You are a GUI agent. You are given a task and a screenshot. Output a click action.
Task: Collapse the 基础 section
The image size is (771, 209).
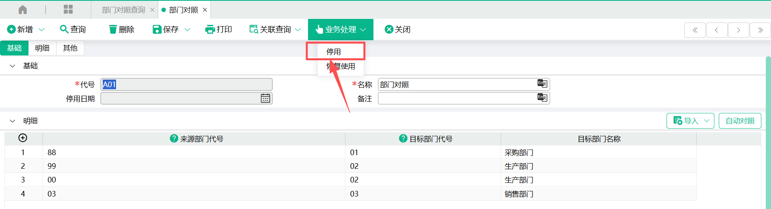[x=12, y=66]
